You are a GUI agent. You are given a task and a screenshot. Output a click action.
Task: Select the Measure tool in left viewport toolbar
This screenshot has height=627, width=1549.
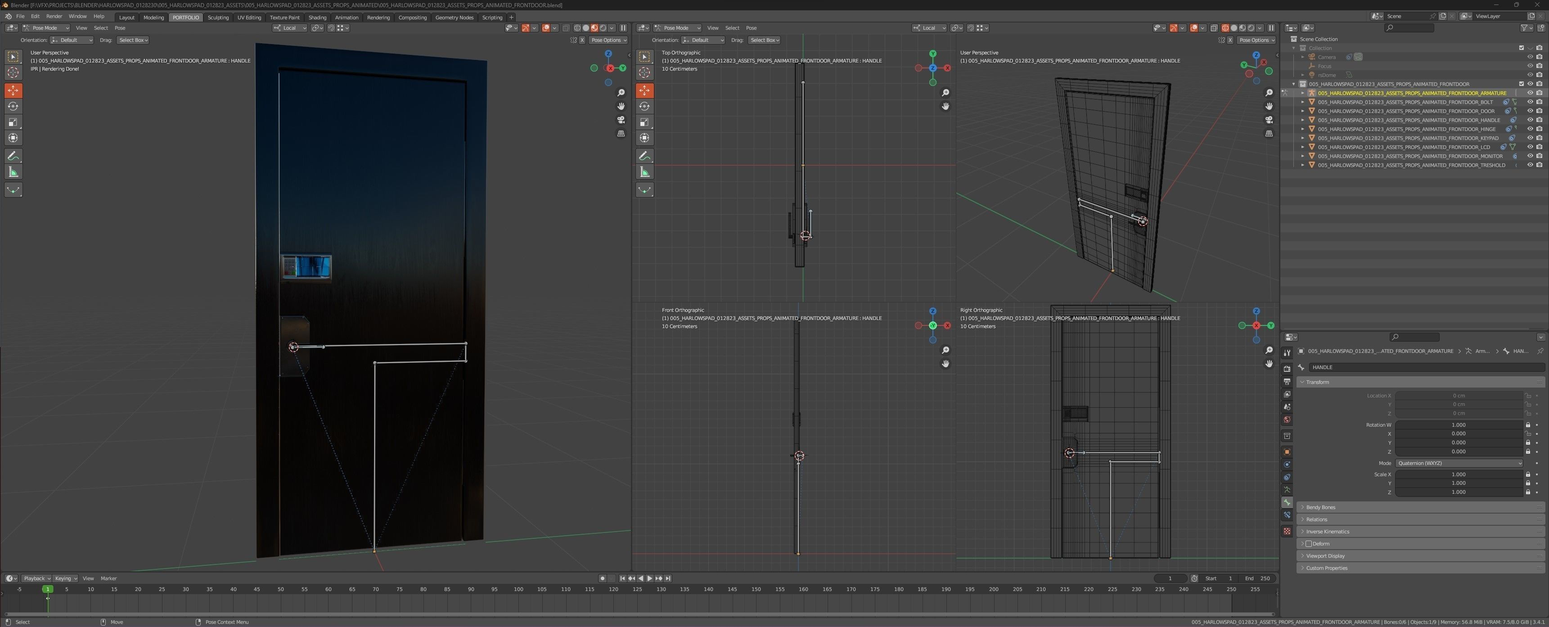pyautogui.click(x=13, y=172)
